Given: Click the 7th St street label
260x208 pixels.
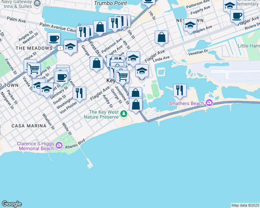Looking at the screenshot, I should click(x=152, y=15).
